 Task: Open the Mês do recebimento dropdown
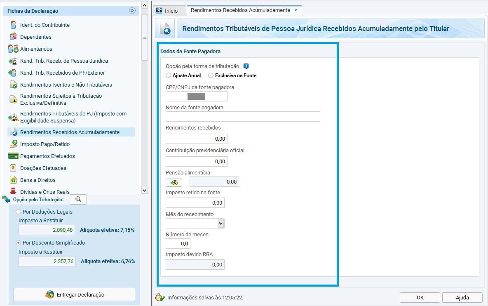[x=221, y=224]
